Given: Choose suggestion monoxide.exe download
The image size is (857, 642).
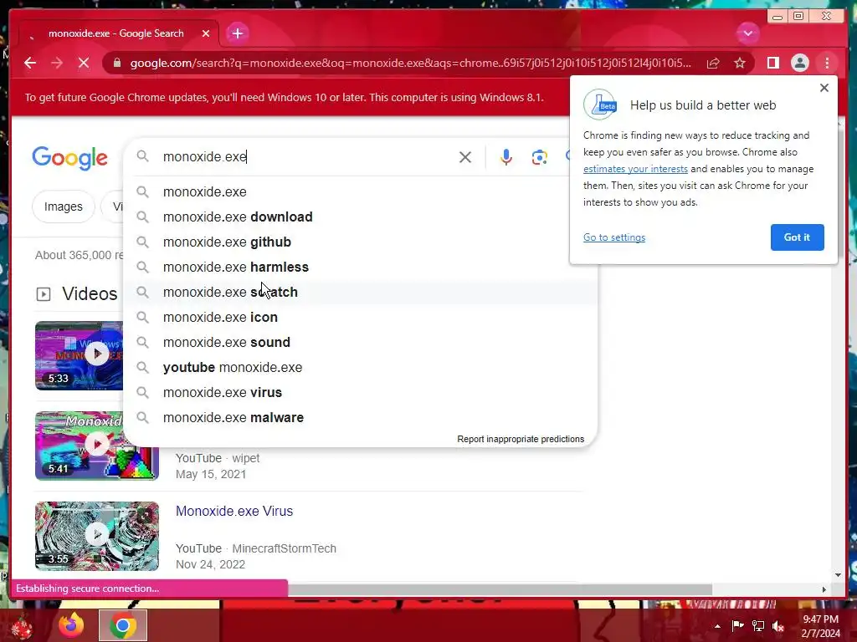Looking at the screenshot, I should click(361, 217).
